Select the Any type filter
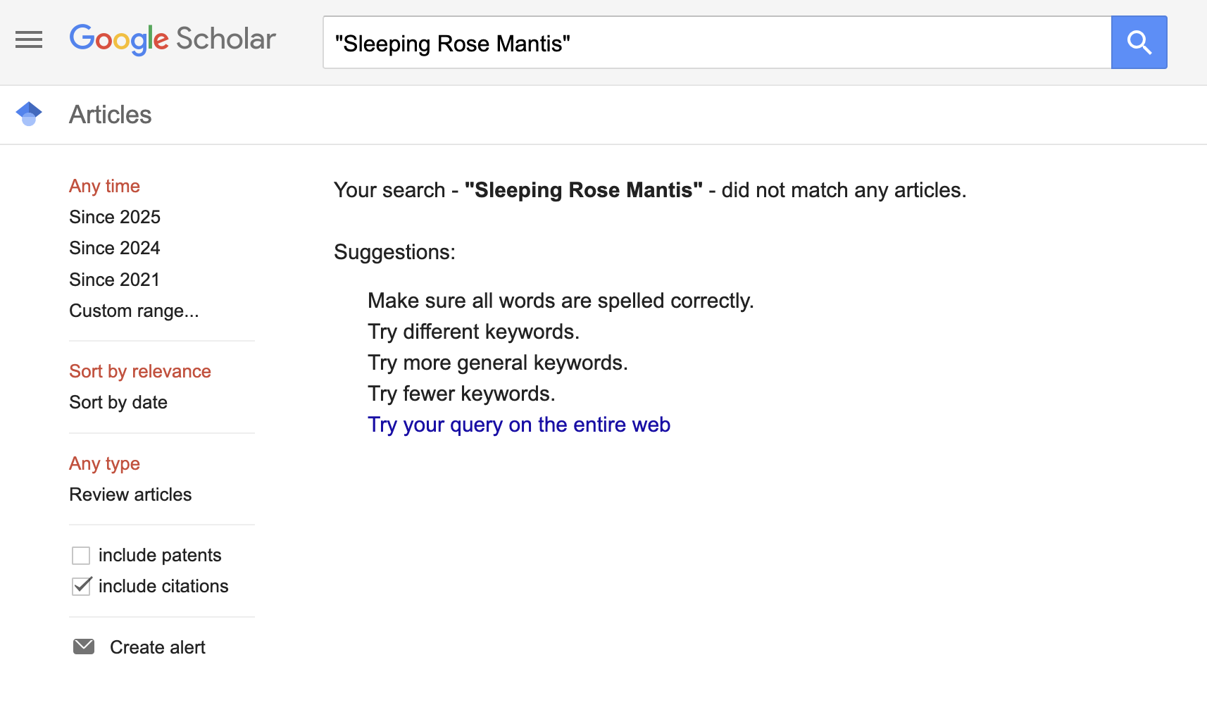Viewport: 1207px width, 724px height. tap(104, 463)
